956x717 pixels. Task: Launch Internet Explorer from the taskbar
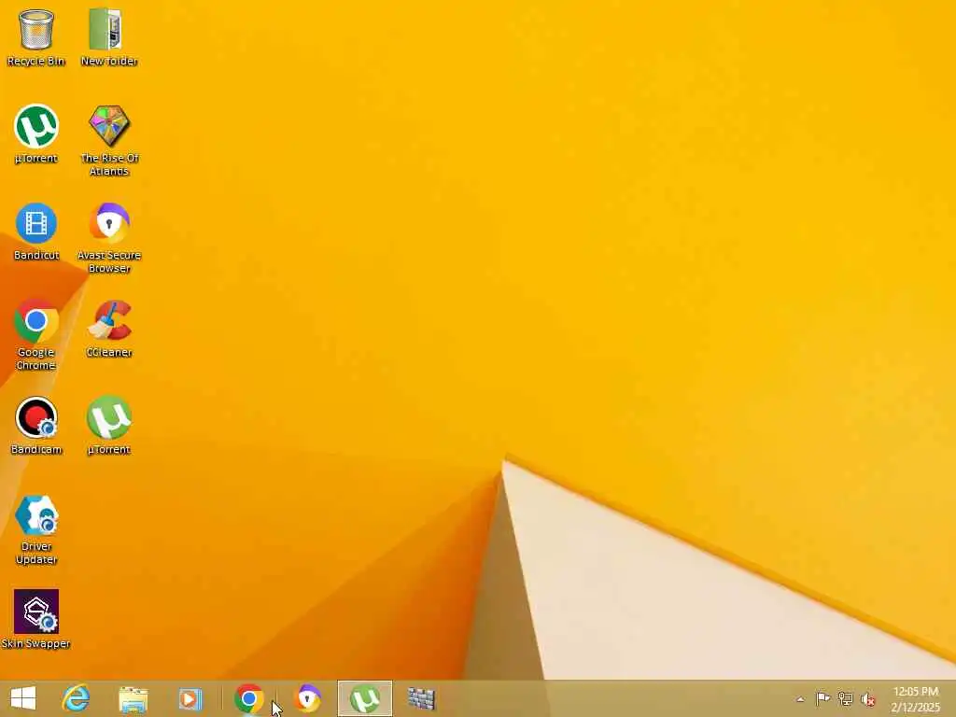coord(77,698)
